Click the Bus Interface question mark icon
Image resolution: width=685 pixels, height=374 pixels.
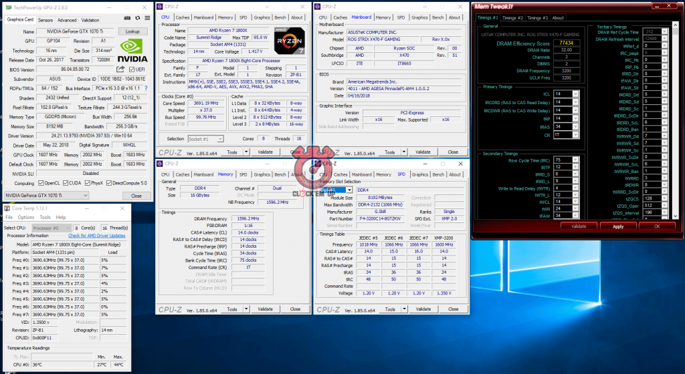pos(146,87)
